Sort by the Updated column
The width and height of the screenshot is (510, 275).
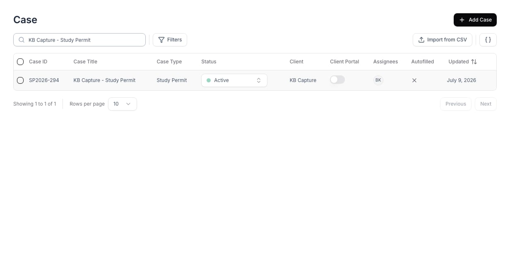462,62
